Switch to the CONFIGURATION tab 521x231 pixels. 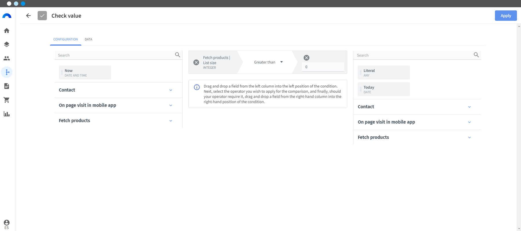coord(66,39)
